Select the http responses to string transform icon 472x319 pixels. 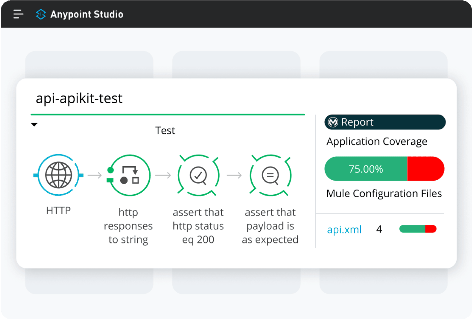pyautogui.click(x=128, y=175)
